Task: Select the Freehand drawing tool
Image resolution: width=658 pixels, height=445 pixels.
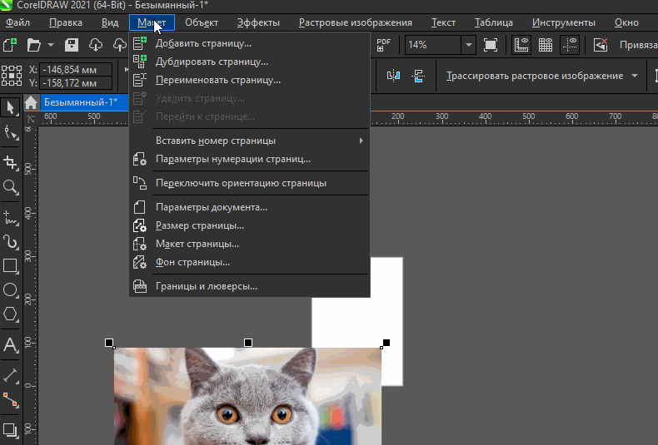Action: click(x=11, y=218)
